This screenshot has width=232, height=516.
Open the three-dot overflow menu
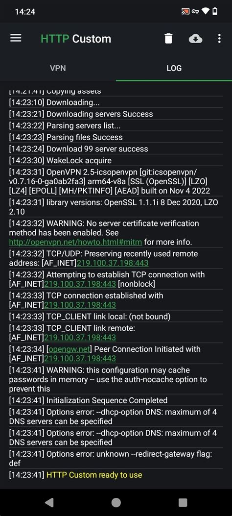click(x=219, y=39)
